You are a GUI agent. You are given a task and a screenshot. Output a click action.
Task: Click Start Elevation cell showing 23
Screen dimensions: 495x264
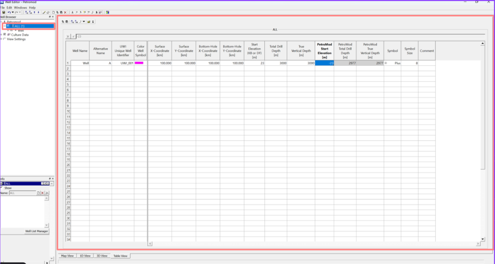click(255, 63)
